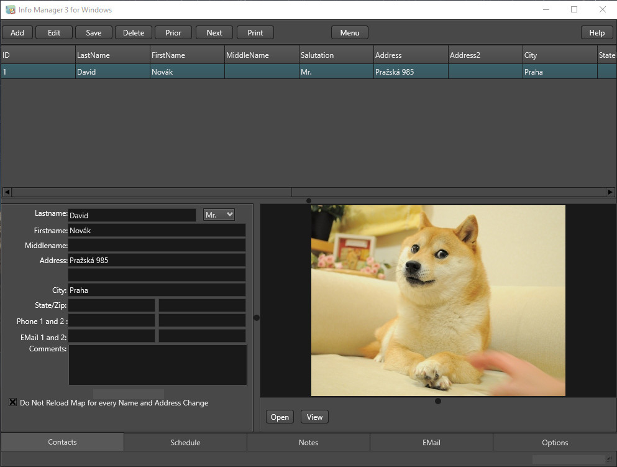The image size is (617, 467).
Task: Click the Middlename input field
Action: click(x=157, y=245)
